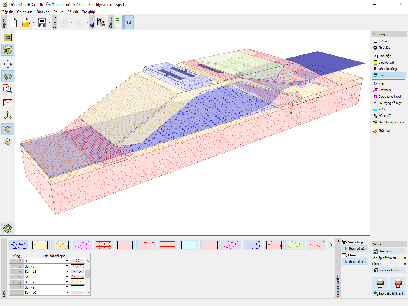The height and width of the screenshot is (306, 408).
Task: Show more soil swatches with right chevron
Action: click(x=331, y=245)
